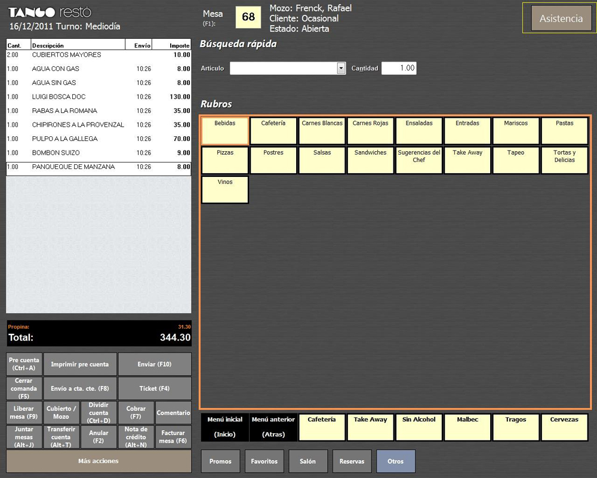Open the Salsas category
Image resolution: width=597 pixels, height=478 pixels.
322,161
